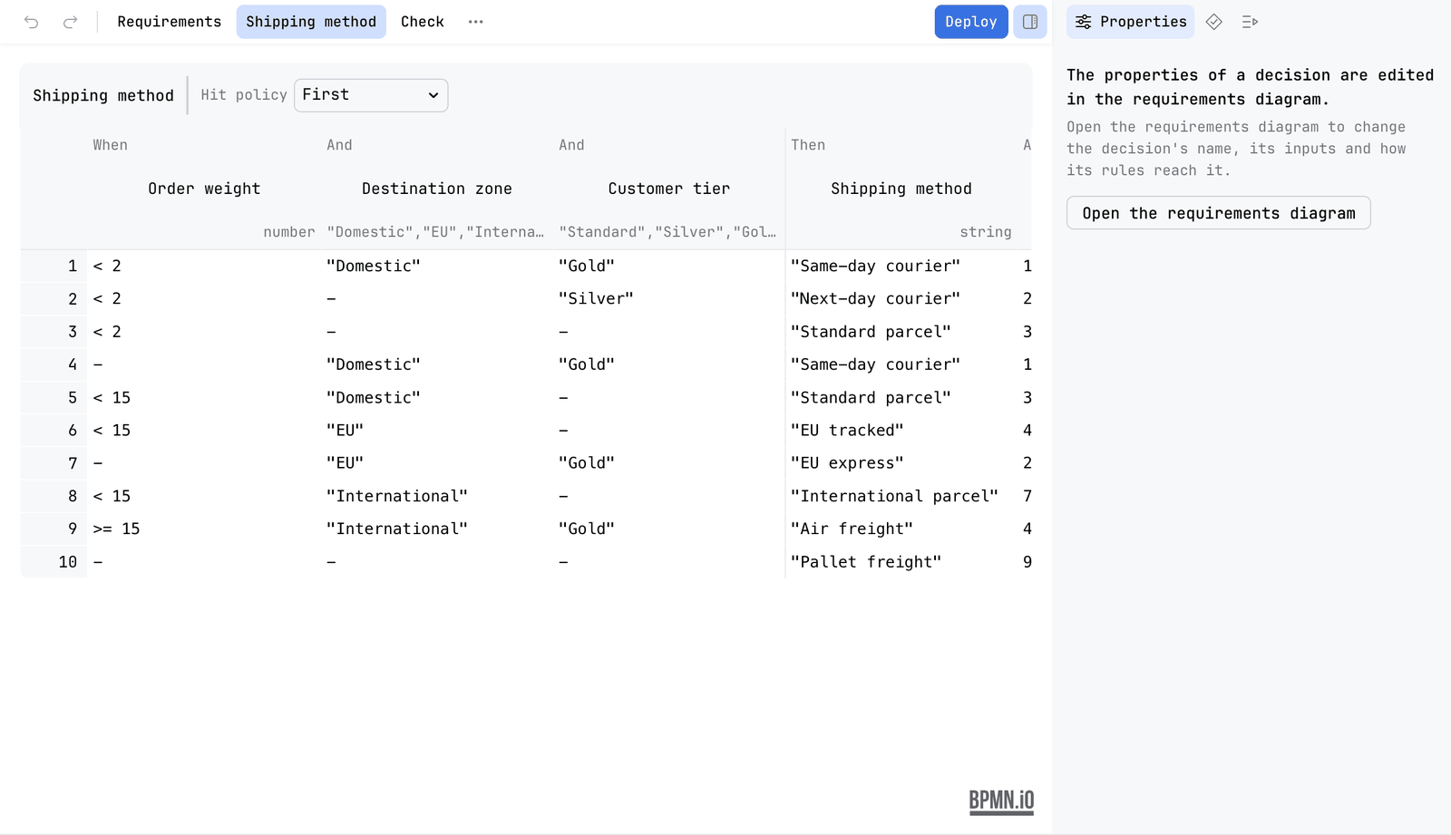This screenshot has width=1451, height=835.
Task: Select the Properties tab in side panel
Action: click(1131, 22)
